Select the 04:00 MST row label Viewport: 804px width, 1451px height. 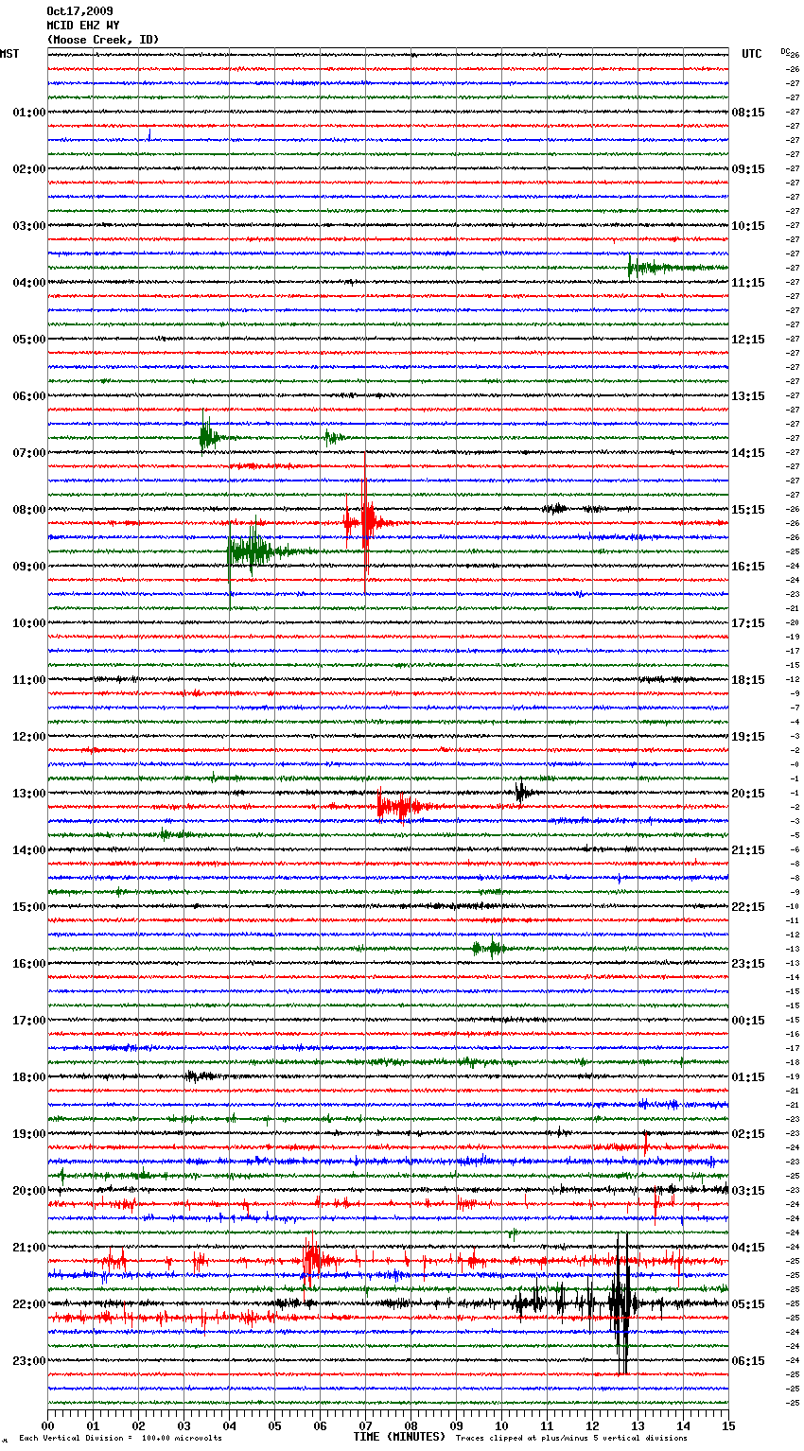tap(29, 283)
